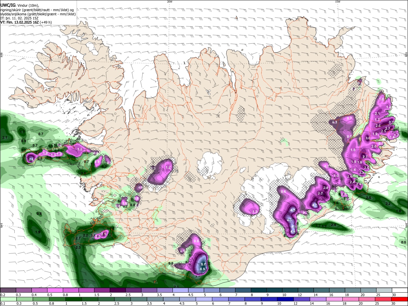The width and height of the screenshot is (408, 306).
Task: Click the "0.2" label in upper legend
Action: click(x=3, y=295)
